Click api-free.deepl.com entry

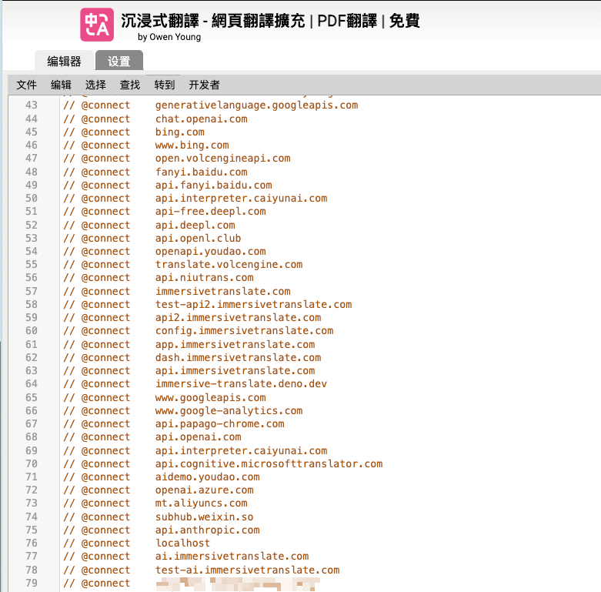[210, 211]
